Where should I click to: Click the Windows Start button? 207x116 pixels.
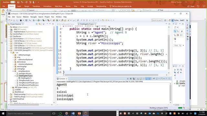click(3, 113)
